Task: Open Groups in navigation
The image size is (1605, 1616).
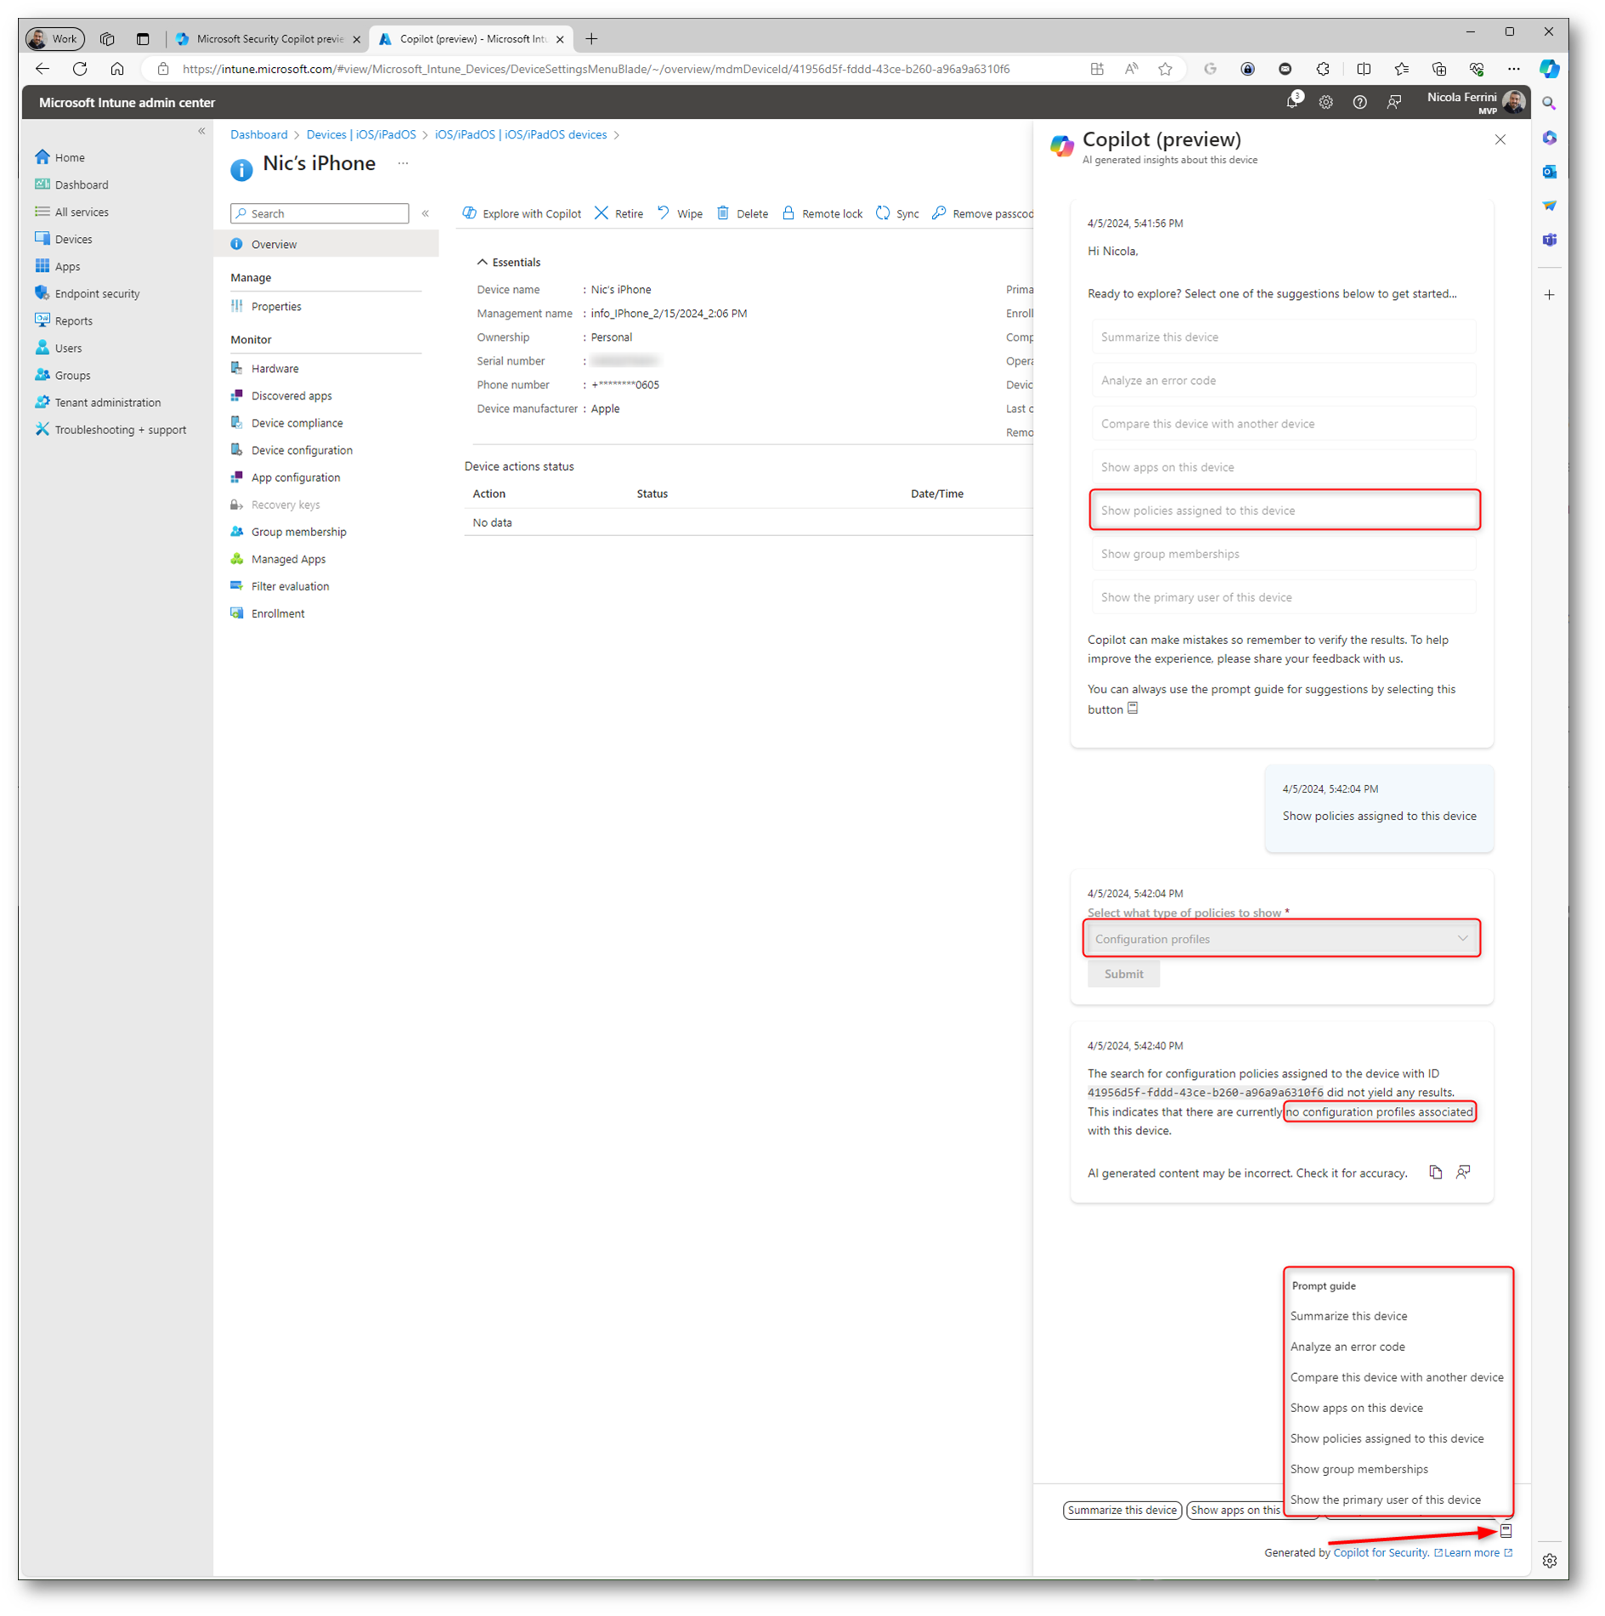Action: click(x=62, y=375)
